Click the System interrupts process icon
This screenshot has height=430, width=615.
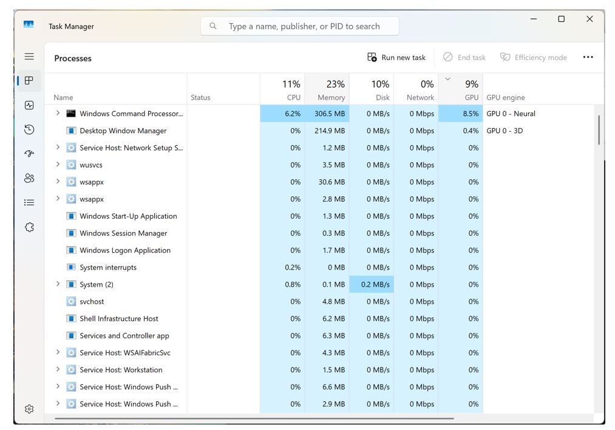click(71, 267)
